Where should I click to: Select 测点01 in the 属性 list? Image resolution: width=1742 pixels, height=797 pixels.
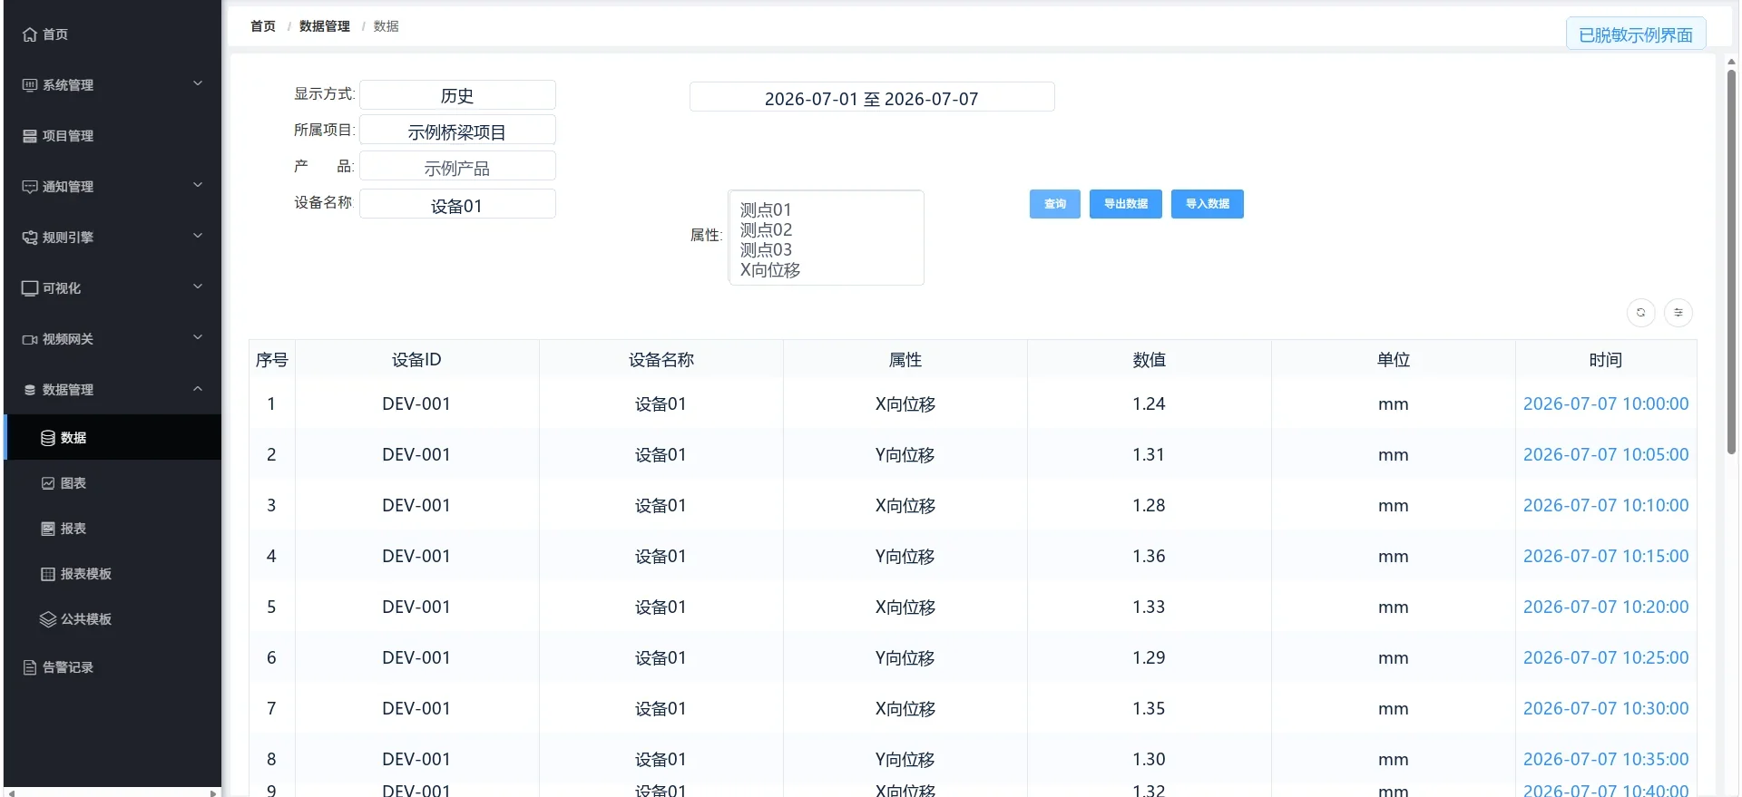click(766, 209)
